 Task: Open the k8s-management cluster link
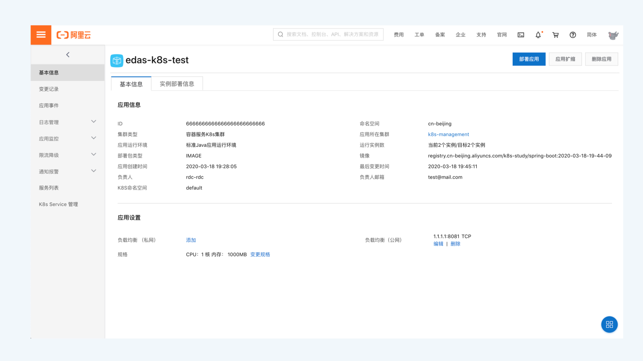coord(448,134)
